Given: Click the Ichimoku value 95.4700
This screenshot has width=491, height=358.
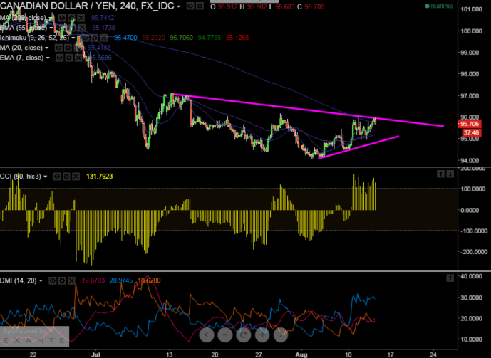Looking at the screenshot, I should point(125,38).
